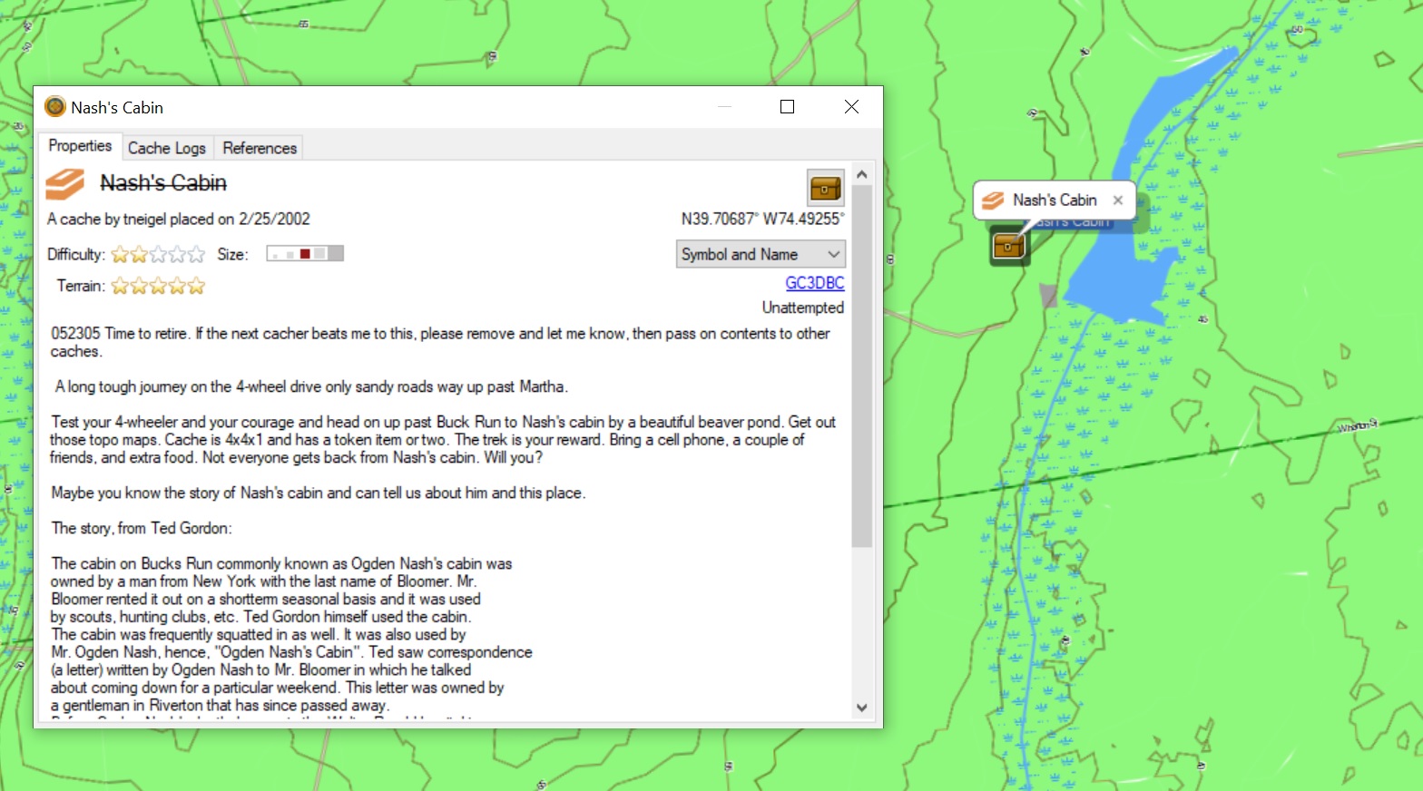Click the Nash's Cabin label text on map
This screenshot has width=1423, height=791.
tap(1055, 200)
